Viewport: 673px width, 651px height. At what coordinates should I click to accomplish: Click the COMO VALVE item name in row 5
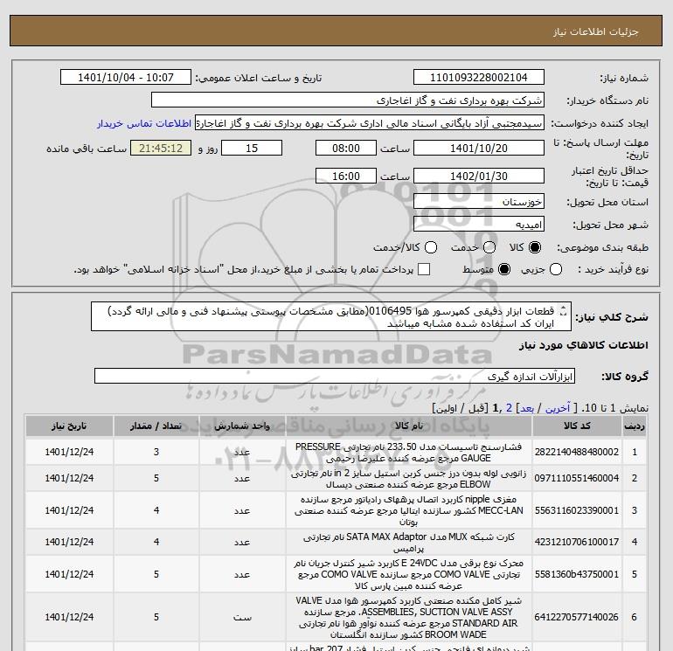pyautogui.click(x=409, y=574)
